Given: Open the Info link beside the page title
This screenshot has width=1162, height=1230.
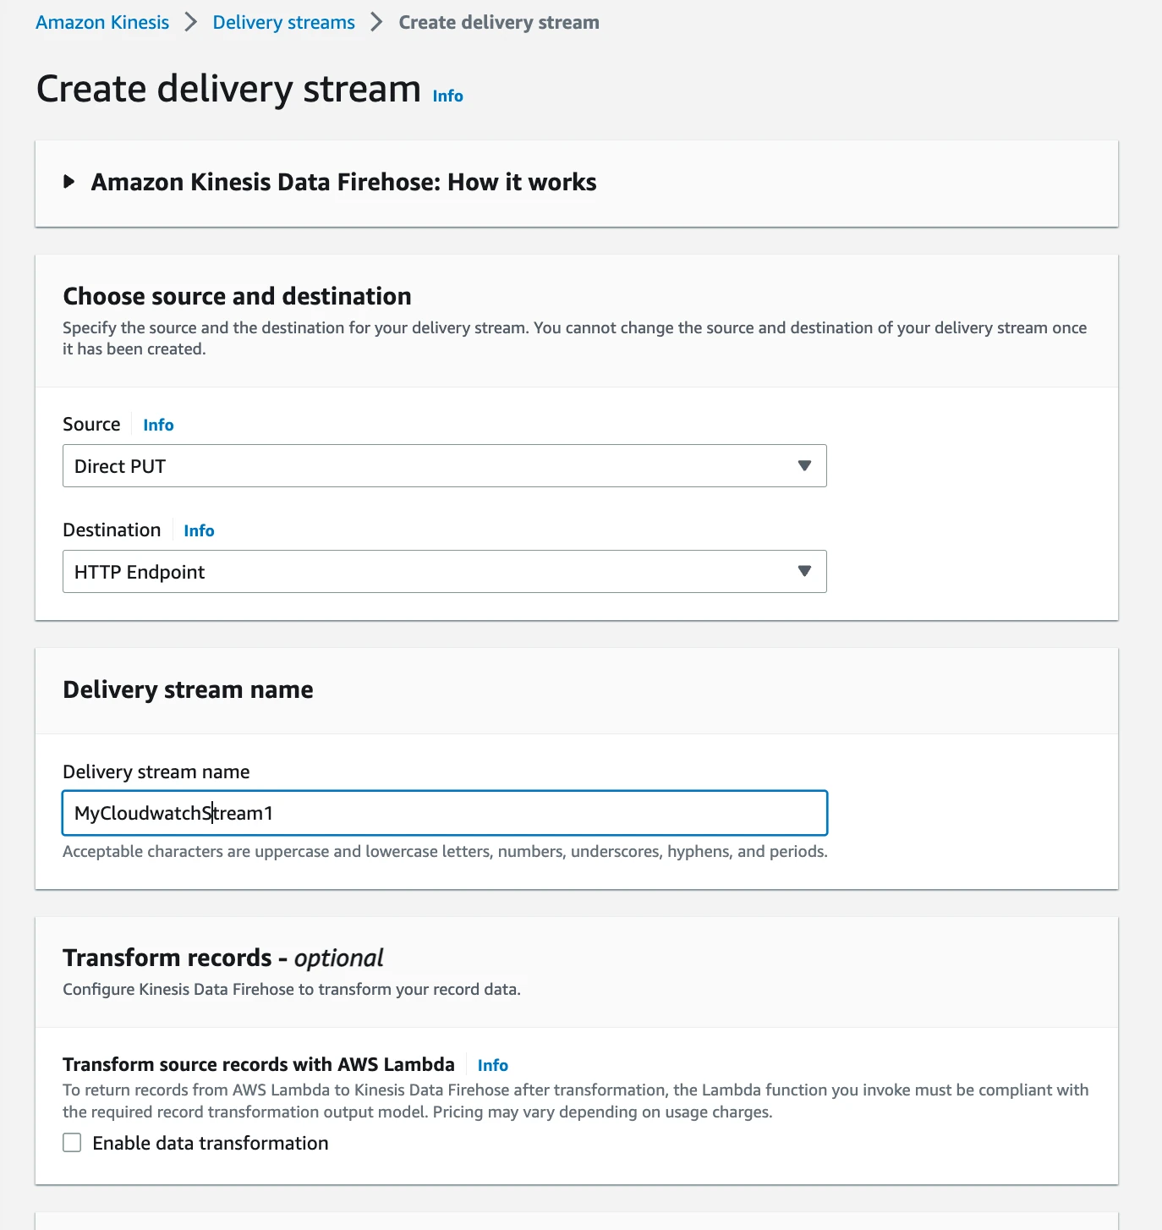Looking at the screenshot, I should pos(447,96).
